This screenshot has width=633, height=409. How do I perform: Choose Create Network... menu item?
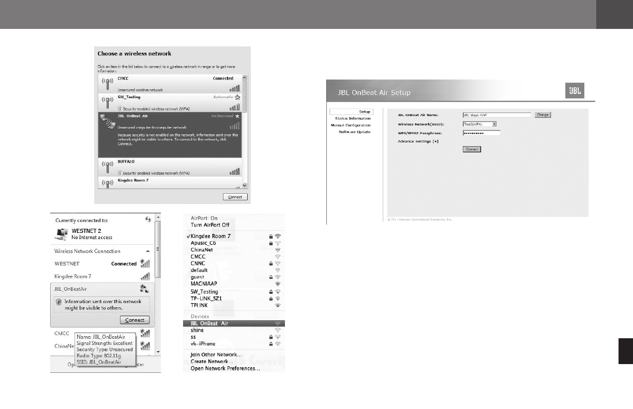pos(213,361)
